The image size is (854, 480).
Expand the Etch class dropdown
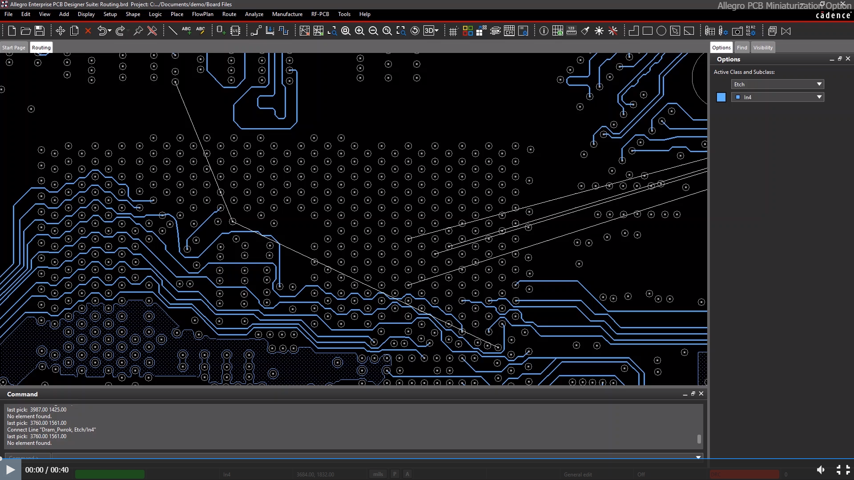(x=819, y=84)
